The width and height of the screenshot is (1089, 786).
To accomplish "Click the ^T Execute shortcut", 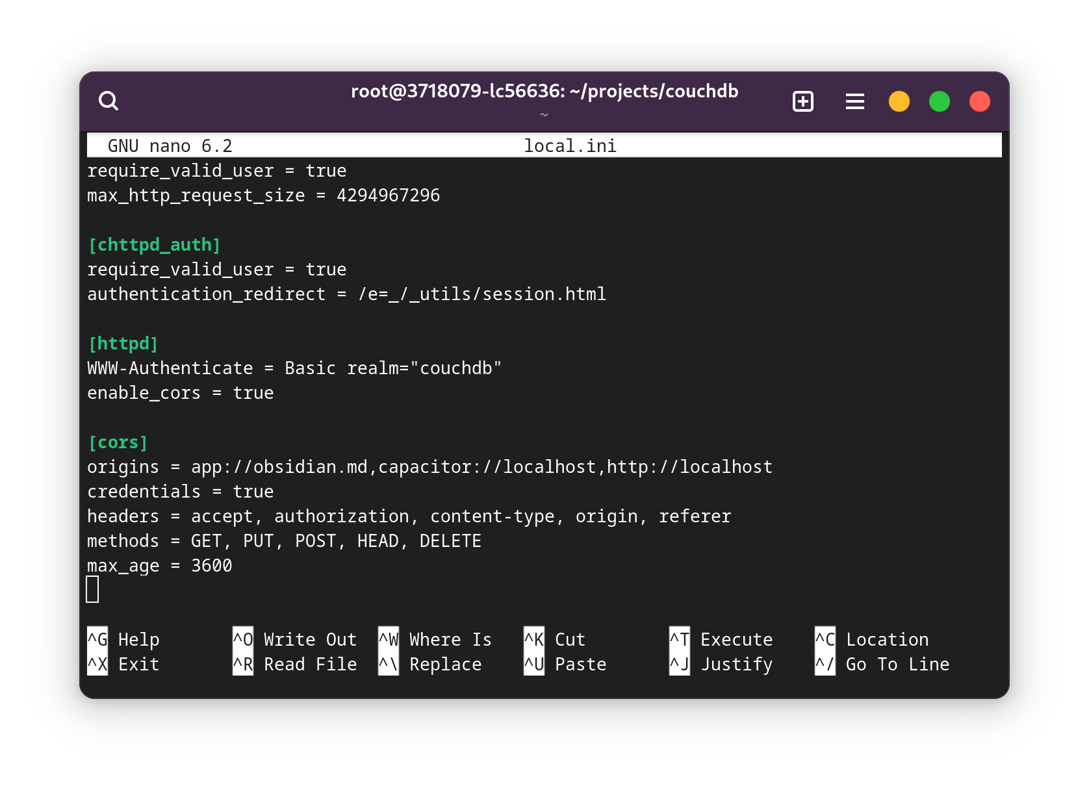I will 721,640.
